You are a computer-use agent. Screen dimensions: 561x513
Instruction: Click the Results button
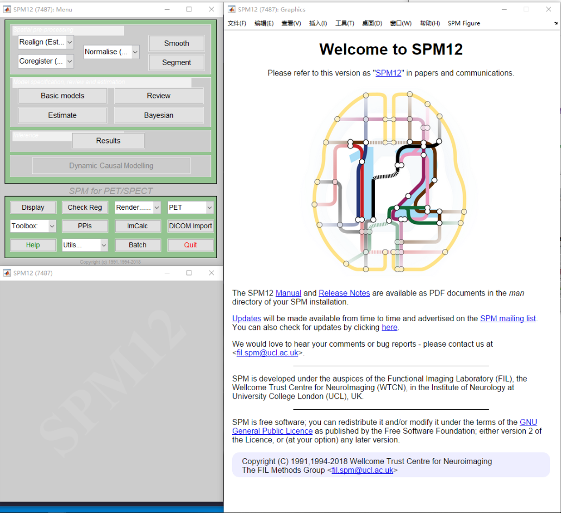click(x=108, y=140)
